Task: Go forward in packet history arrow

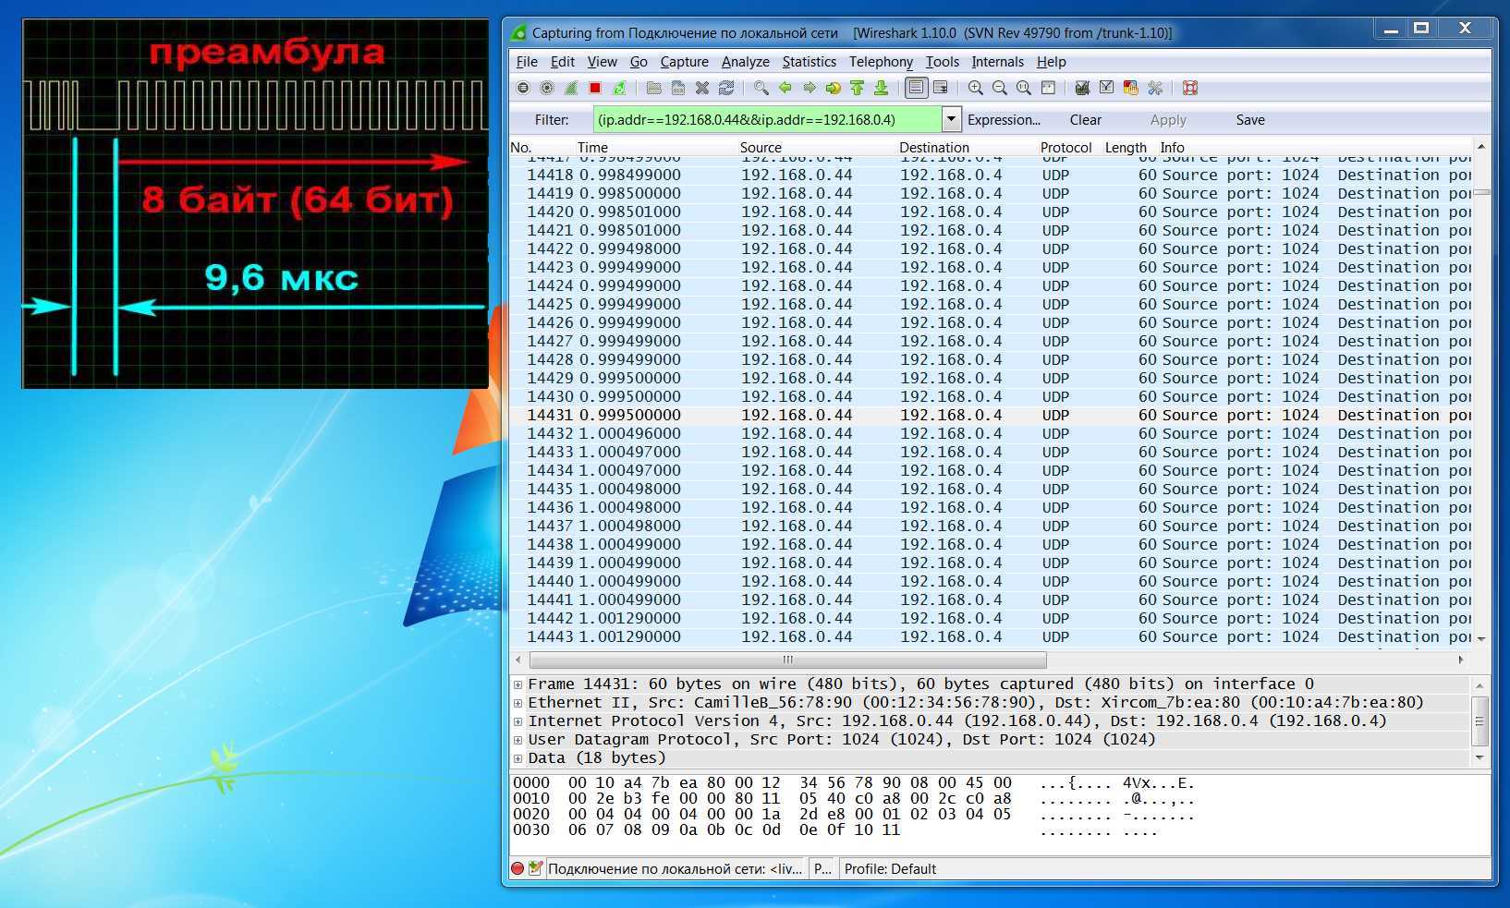Action: click(810, 88)
